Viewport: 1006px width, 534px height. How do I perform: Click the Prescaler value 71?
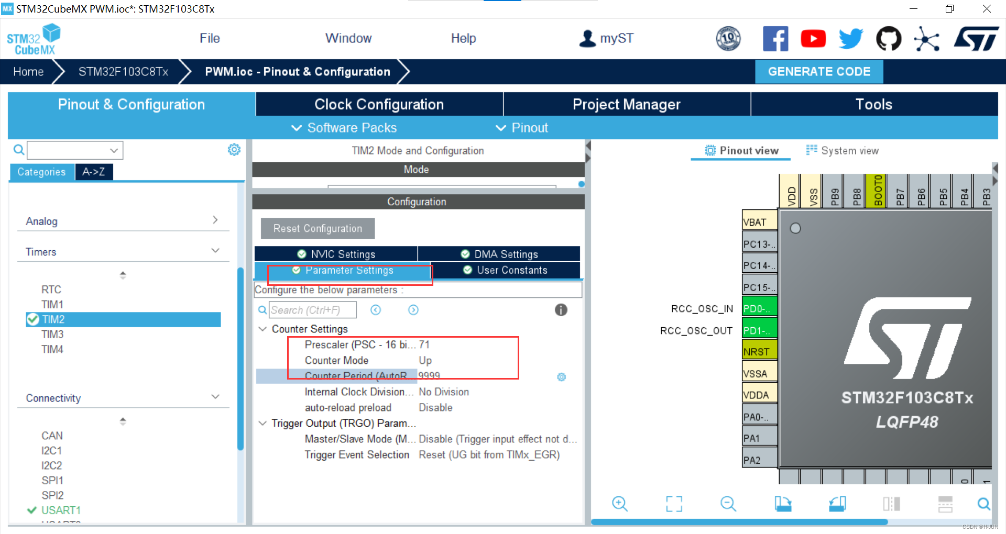[x=424, y=344]
